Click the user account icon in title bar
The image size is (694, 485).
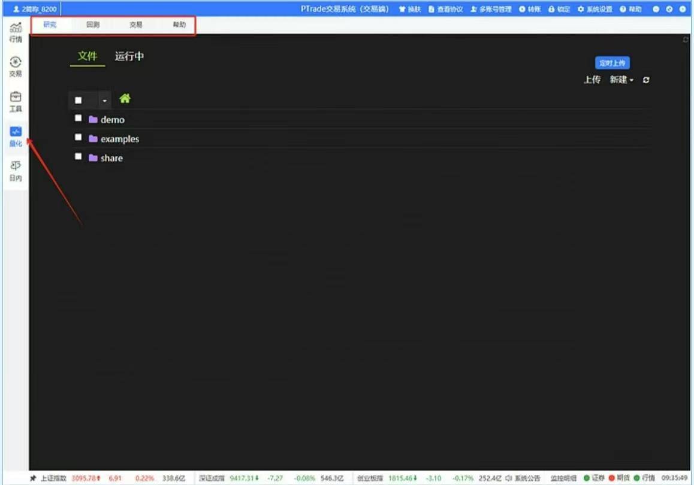pos(16,9)
